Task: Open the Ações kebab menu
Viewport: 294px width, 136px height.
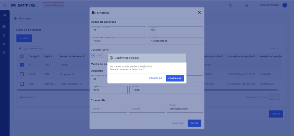Action: pos(278,49)
